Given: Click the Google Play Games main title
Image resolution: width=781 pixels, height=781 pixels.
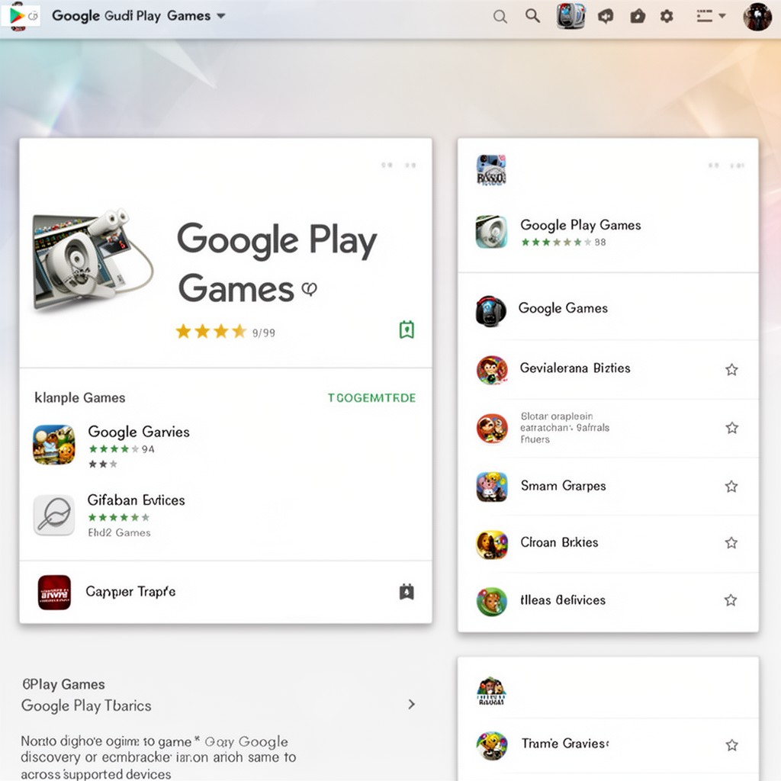Looking at the screenshot, I should [276, 263].
